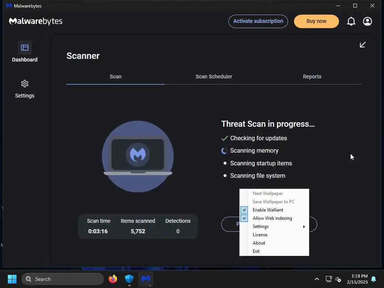This screenshot has height=288, width=384.
Task: Open the Dashboard sidebar icon
Action: 24,48
